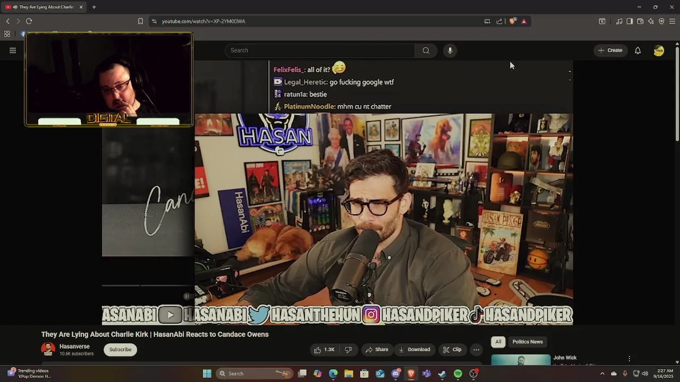
Task: Open Spotify from the taskbar
Action: 458,374
